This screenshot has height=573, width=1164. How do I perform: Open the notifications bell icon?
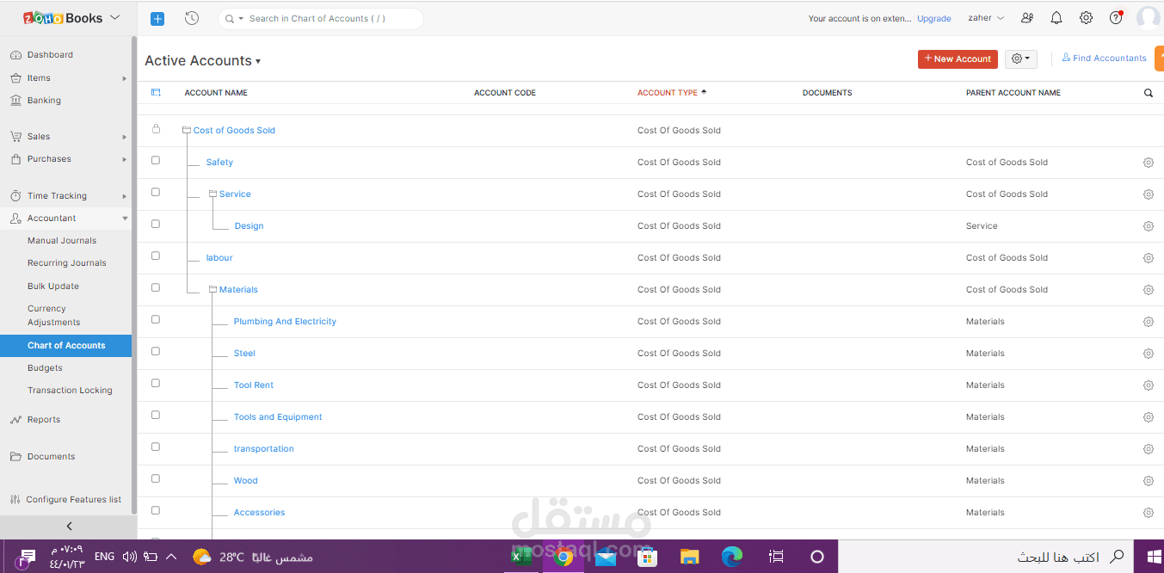(x=1056, y=18)
